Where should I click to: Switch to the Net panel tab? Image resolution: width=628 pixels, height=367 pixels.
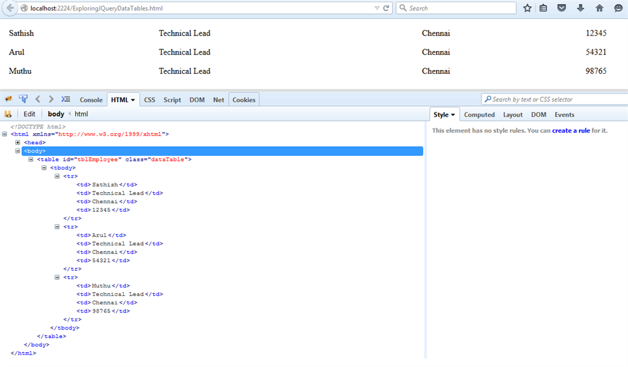[218, 100]
